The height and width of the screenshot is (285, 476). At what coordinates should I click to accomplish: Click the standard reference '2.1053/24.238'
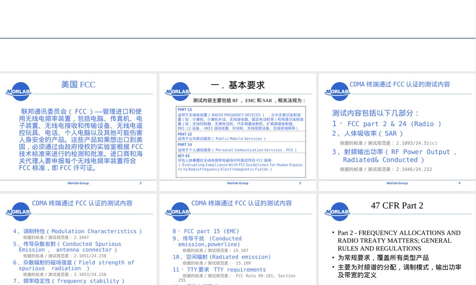[90, 275]
